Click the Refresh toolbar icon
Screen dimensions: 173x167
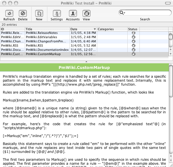[9, 14]
